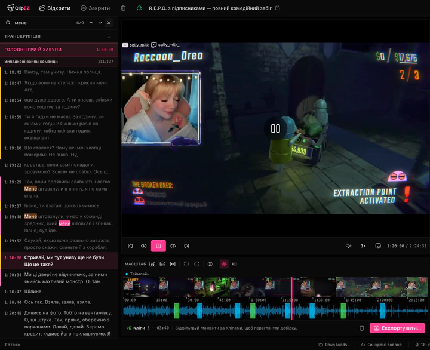Viewport: 430px width, 350px height.
Task: Click the green clip marker near 1:45:00
Action: (343, 311)
